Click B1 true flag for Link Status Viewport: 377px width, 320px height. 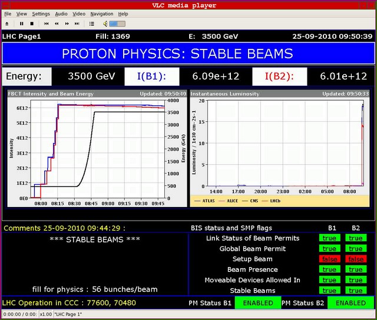pyautogui.click(x=329, y=238)
